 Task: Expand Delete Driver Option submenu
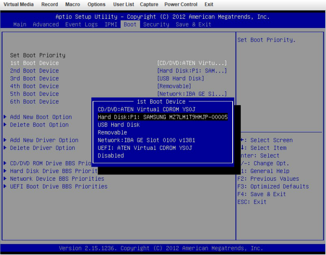42,148
